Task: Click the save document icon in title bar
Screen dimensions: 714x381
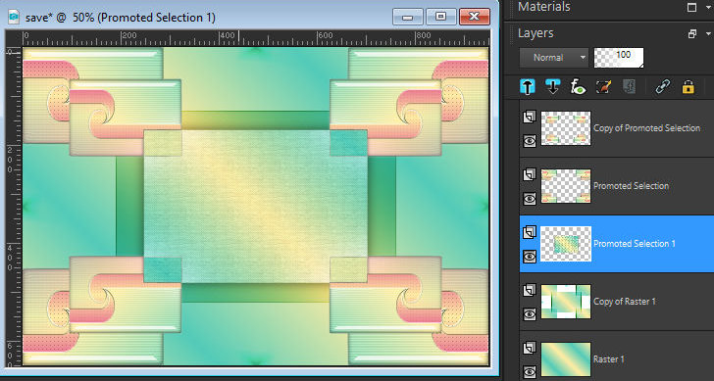Action: (14, 18)
